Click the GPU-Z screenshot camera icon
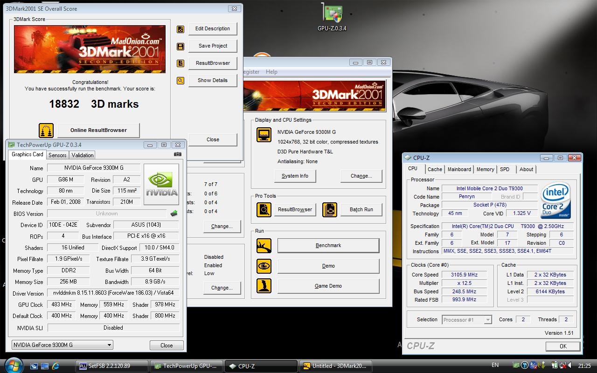Screen dimensions: 597x373 [177, 154]
